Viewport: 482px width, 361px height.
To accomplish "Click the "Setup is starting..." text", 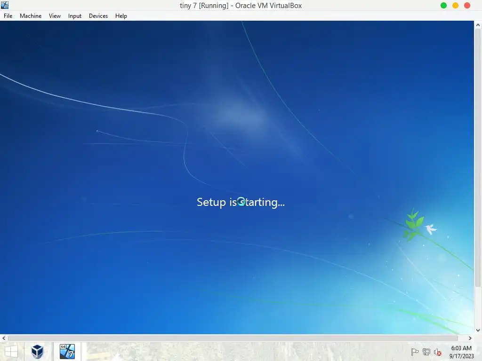I will pyautogui.click(x=241, y=202).
